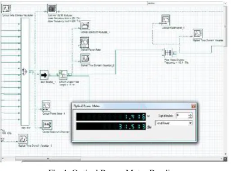Select the Dual Port WDM Analyzer component icon
Screen dimensions: 231x171
tap(52, 9)
